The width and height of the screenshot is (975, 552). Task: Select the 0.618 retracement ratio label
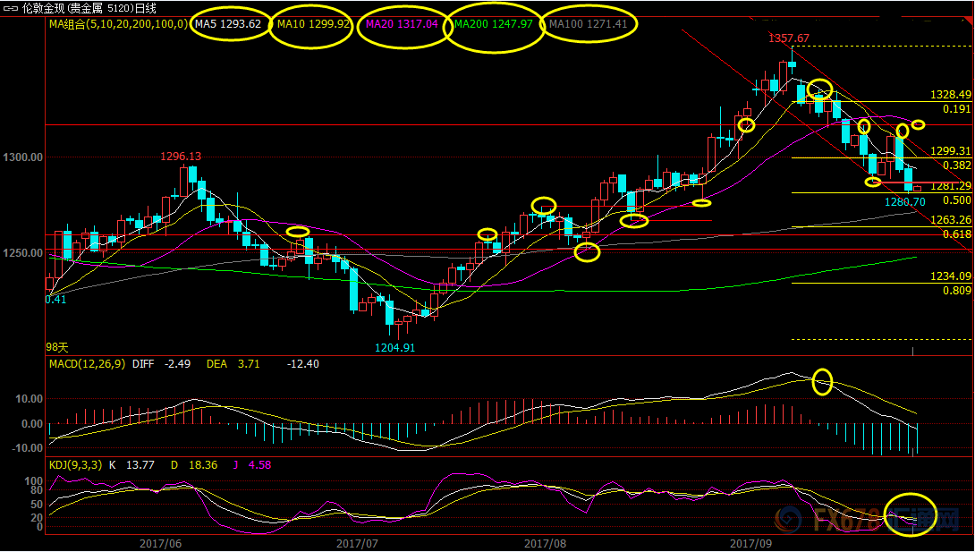point(956,234)
